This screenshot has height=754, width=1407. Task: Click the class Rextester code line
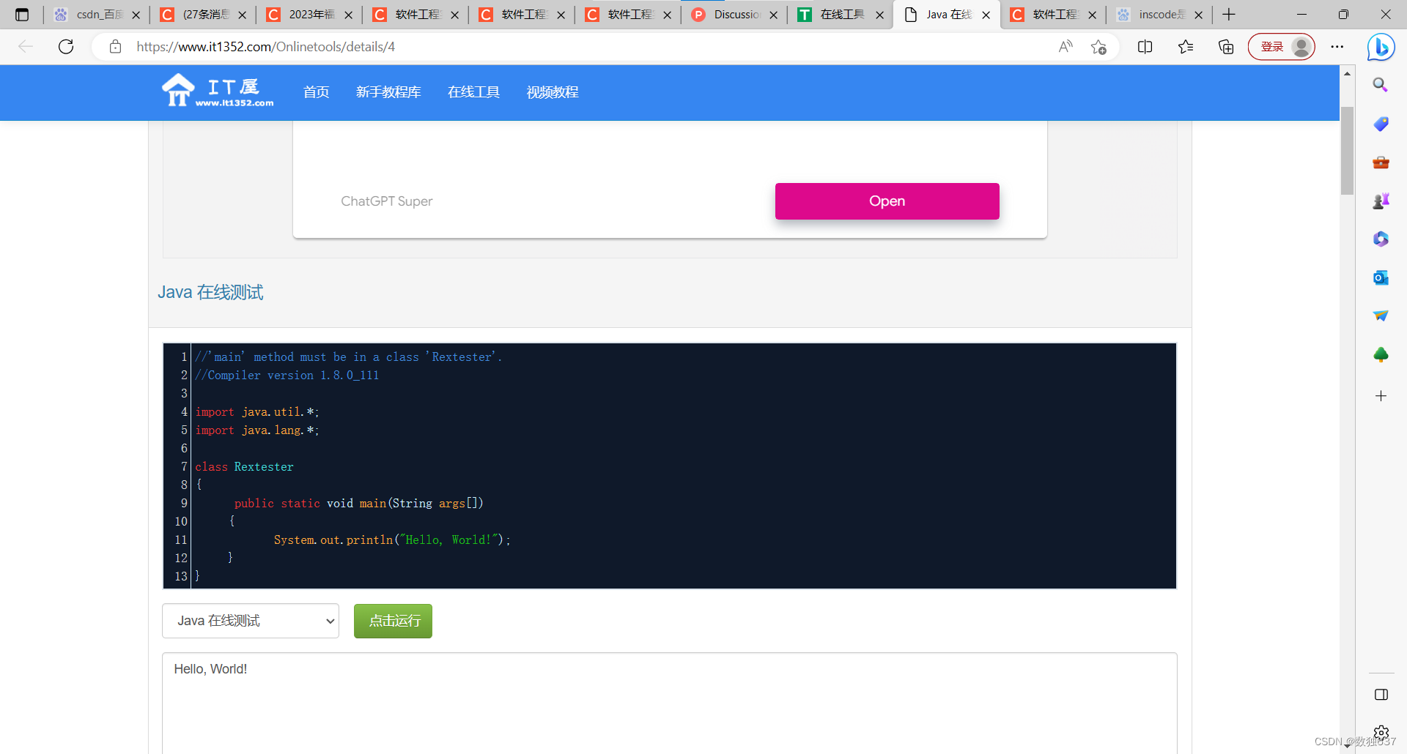tap(244, 466)
